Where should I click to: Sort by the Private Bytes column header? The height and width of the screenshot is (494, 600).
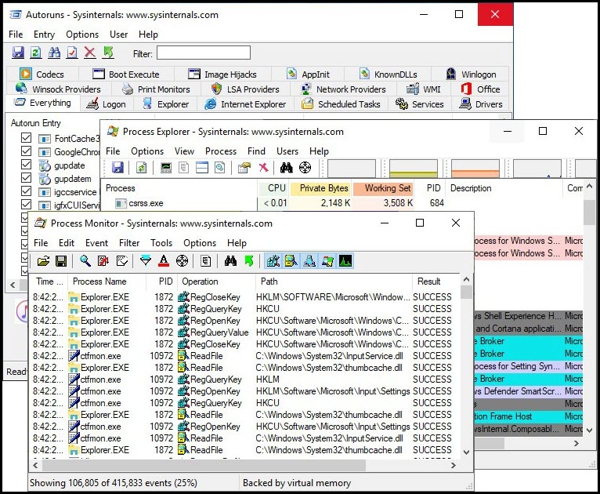[x=321, y=188]
